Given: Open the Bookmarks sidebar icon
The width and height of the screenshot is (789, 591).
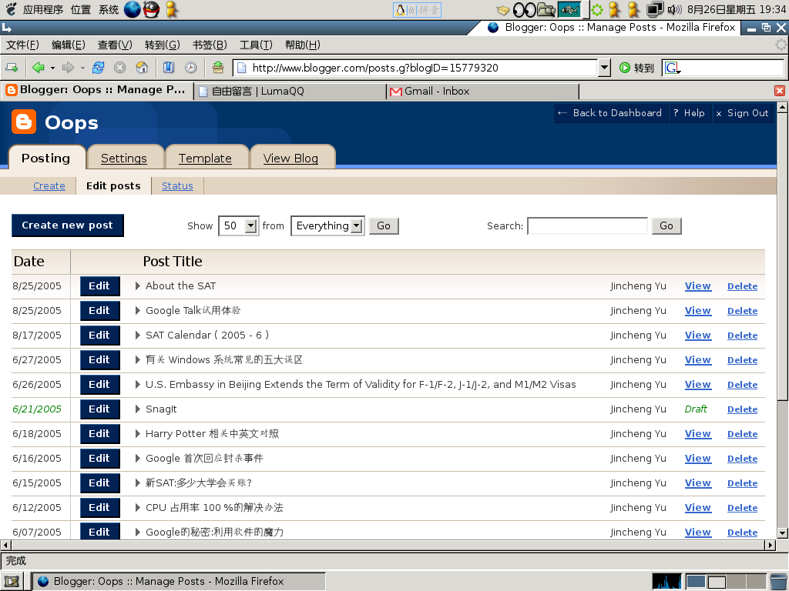Looking at the screenshot, I should coord(169,68).
